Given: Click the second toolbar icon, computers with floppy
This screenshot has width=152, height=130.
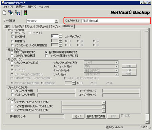Looking at the screenshot, I should pyautogui.click(x=11, y=13).
